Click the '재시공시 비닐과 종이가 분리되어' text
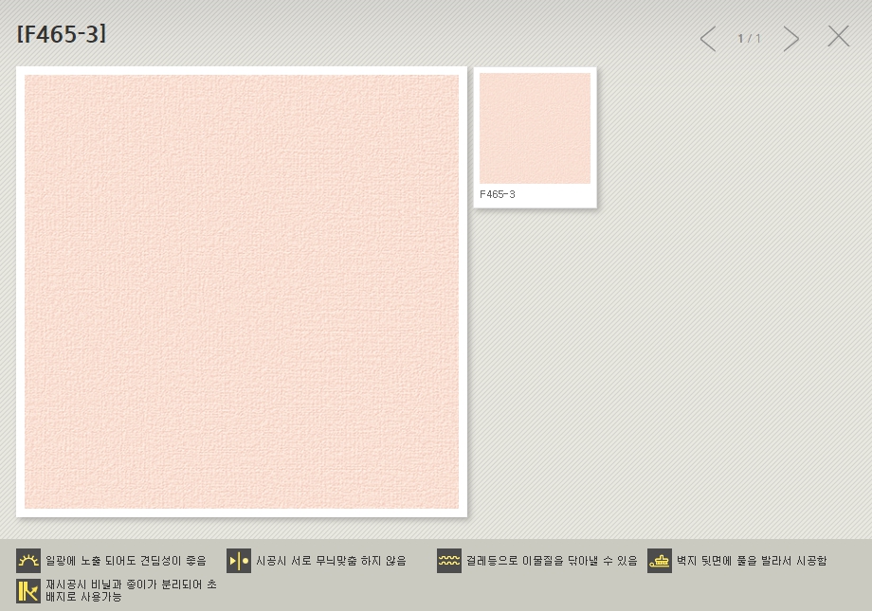Image resolution: width=872 pixels, height=611 pixels. (131, 584)
